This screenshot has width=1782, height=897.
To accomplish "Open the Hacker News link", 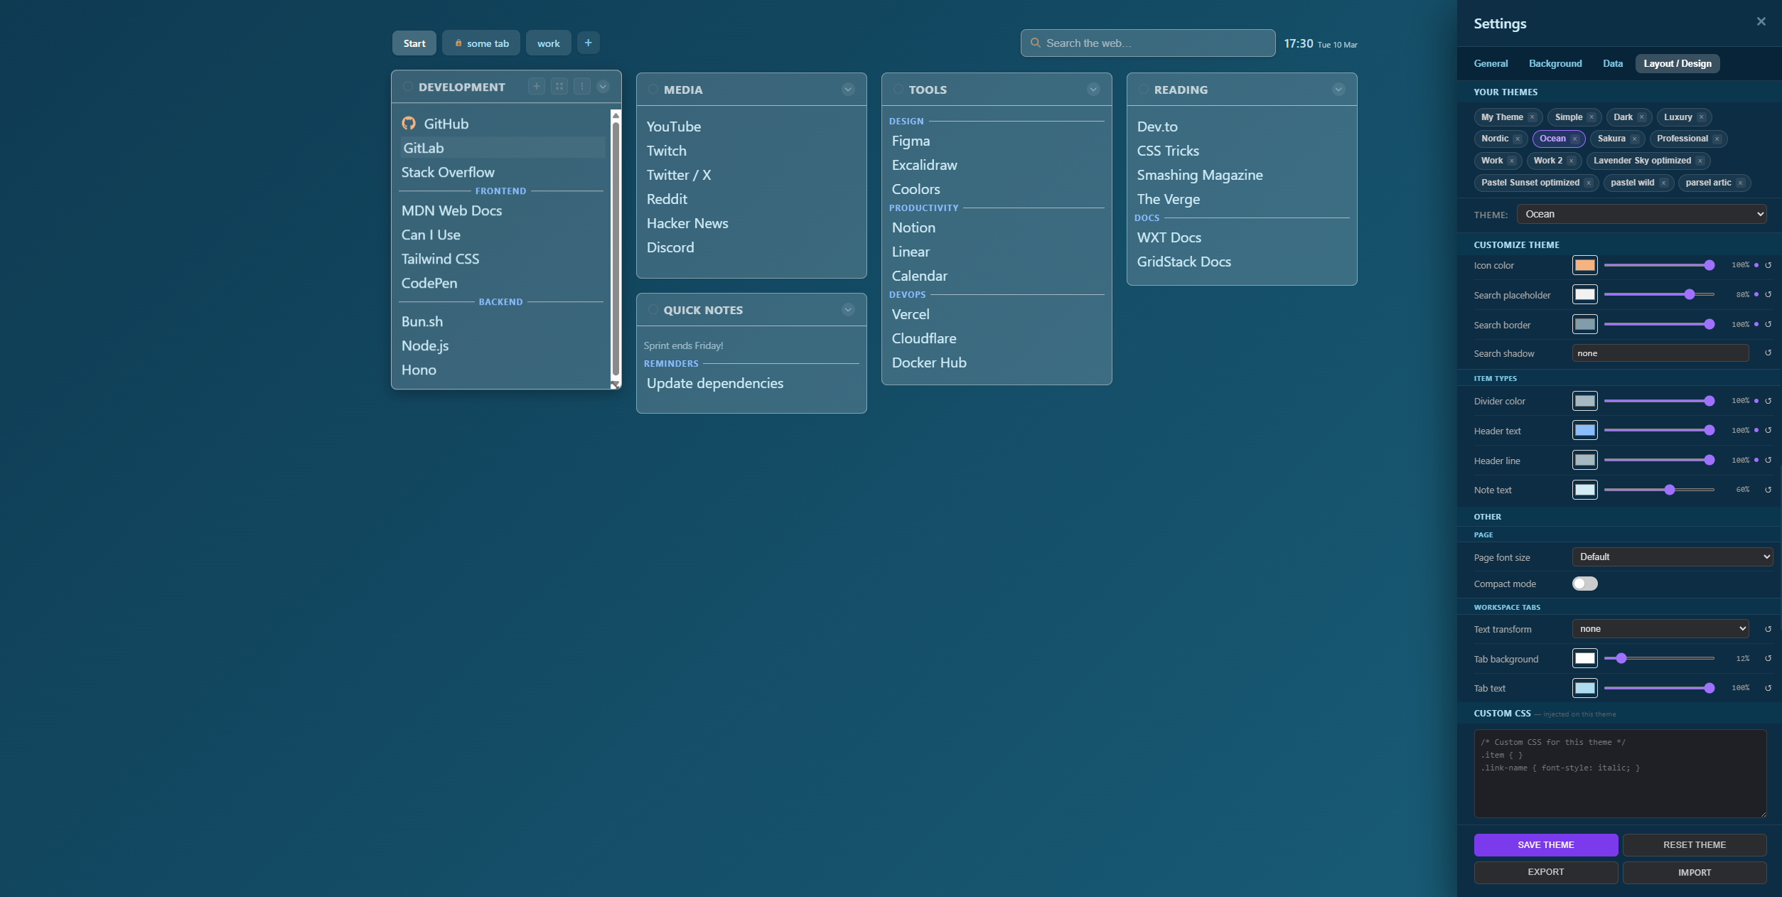I will click(x=687, y=223).
